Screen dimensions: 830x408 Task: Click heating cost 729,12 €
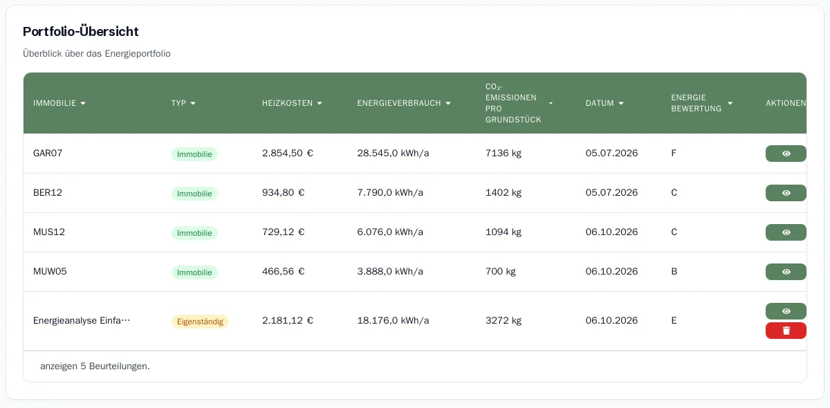pyautogui.click(x=284, y=232)
